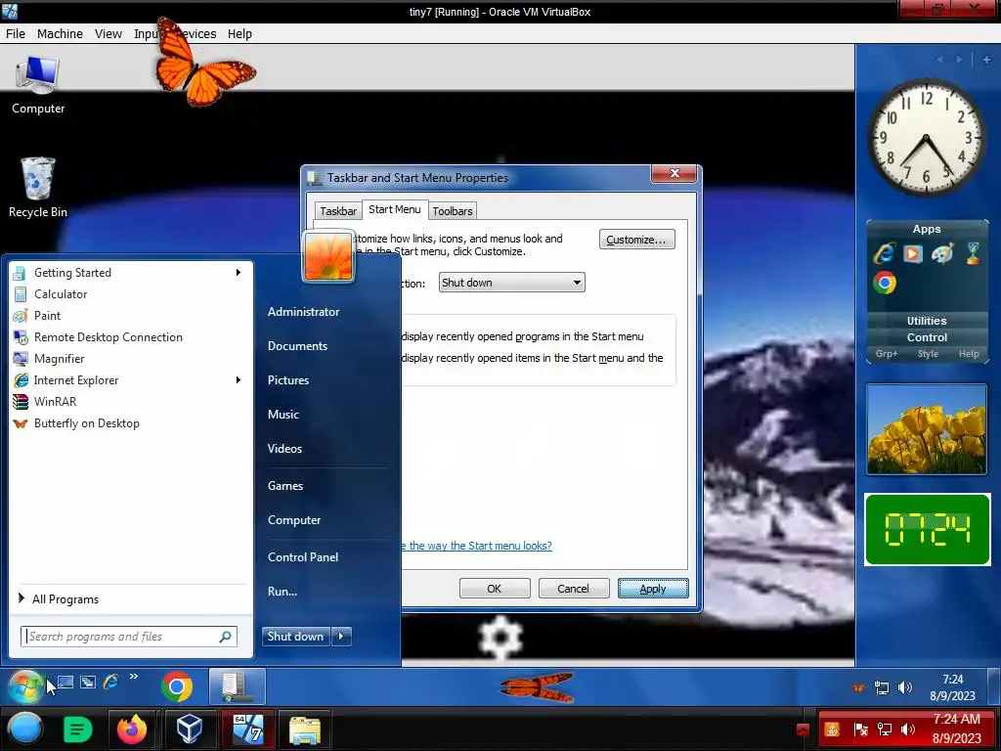Open power button action Shut down dropdown

click(x=511, y=283)
